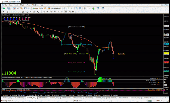The image size is (170, 103).
Task: Select the Text Label tool
Action: pos(34,12)
